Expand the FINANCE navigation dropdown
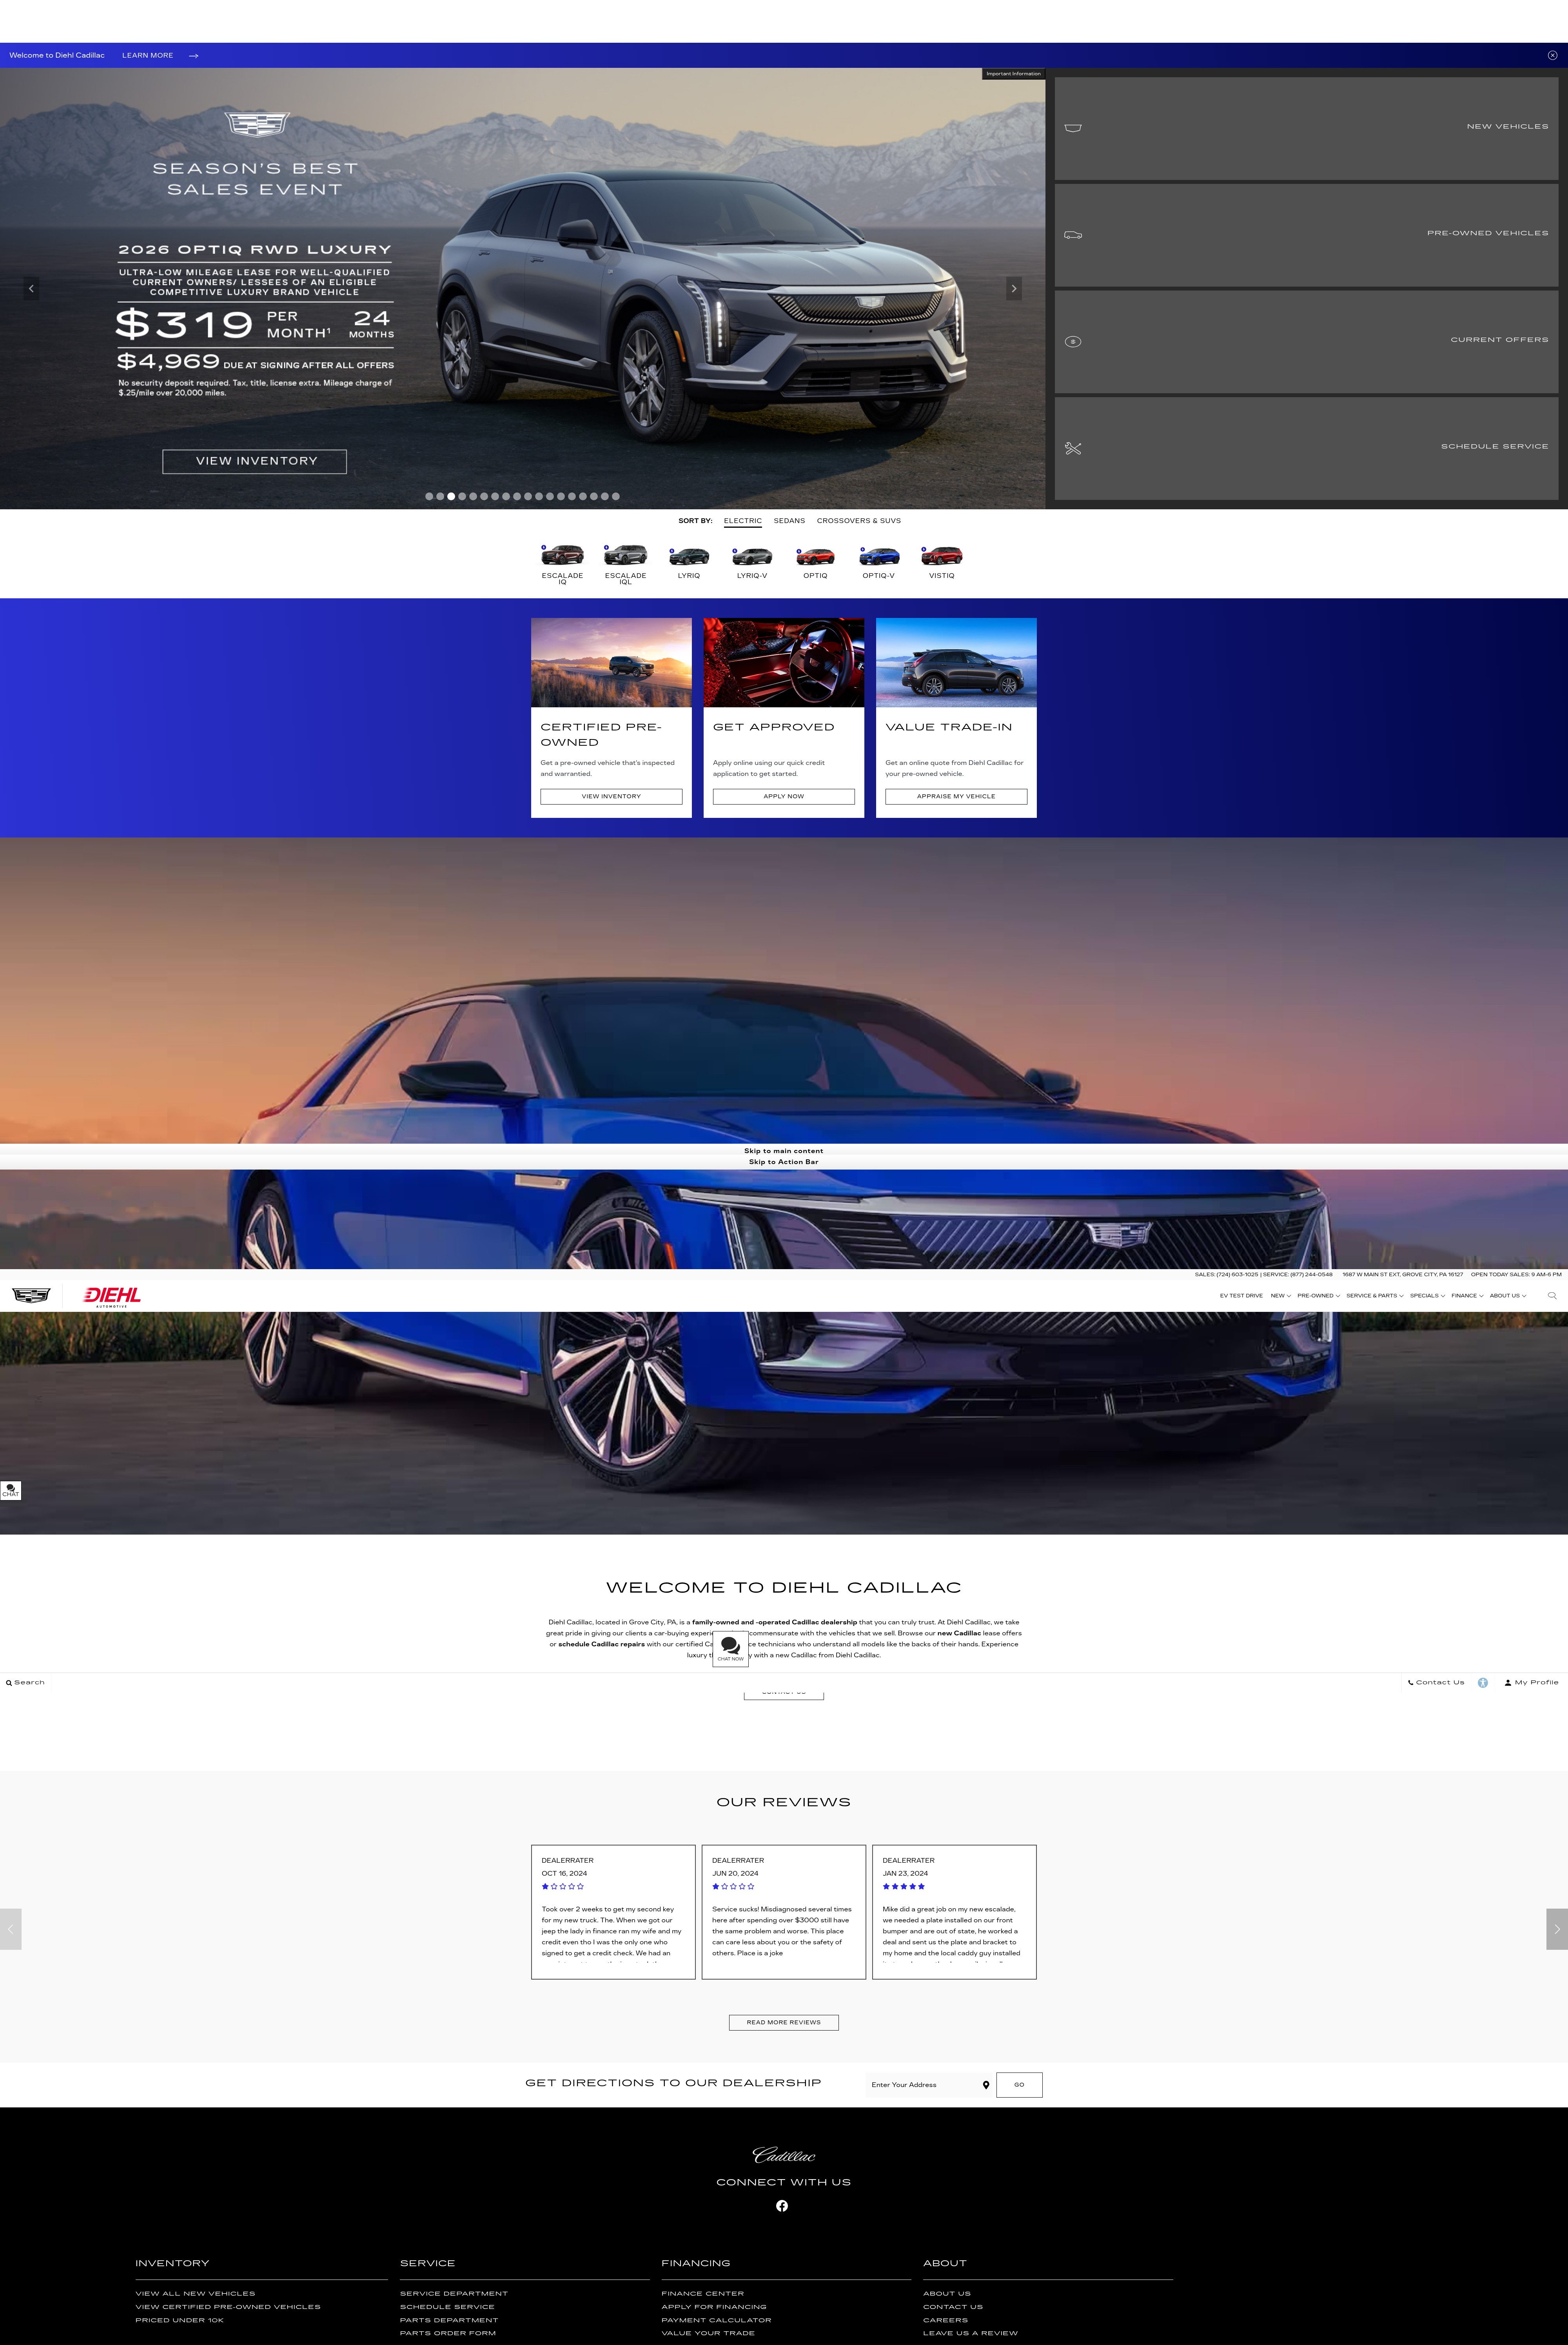The width and height of the screenshot is (1568, 2345). (x=1467, y=1296)
